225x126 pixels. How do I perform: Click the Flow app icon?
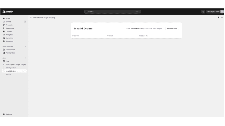point(4,61)
